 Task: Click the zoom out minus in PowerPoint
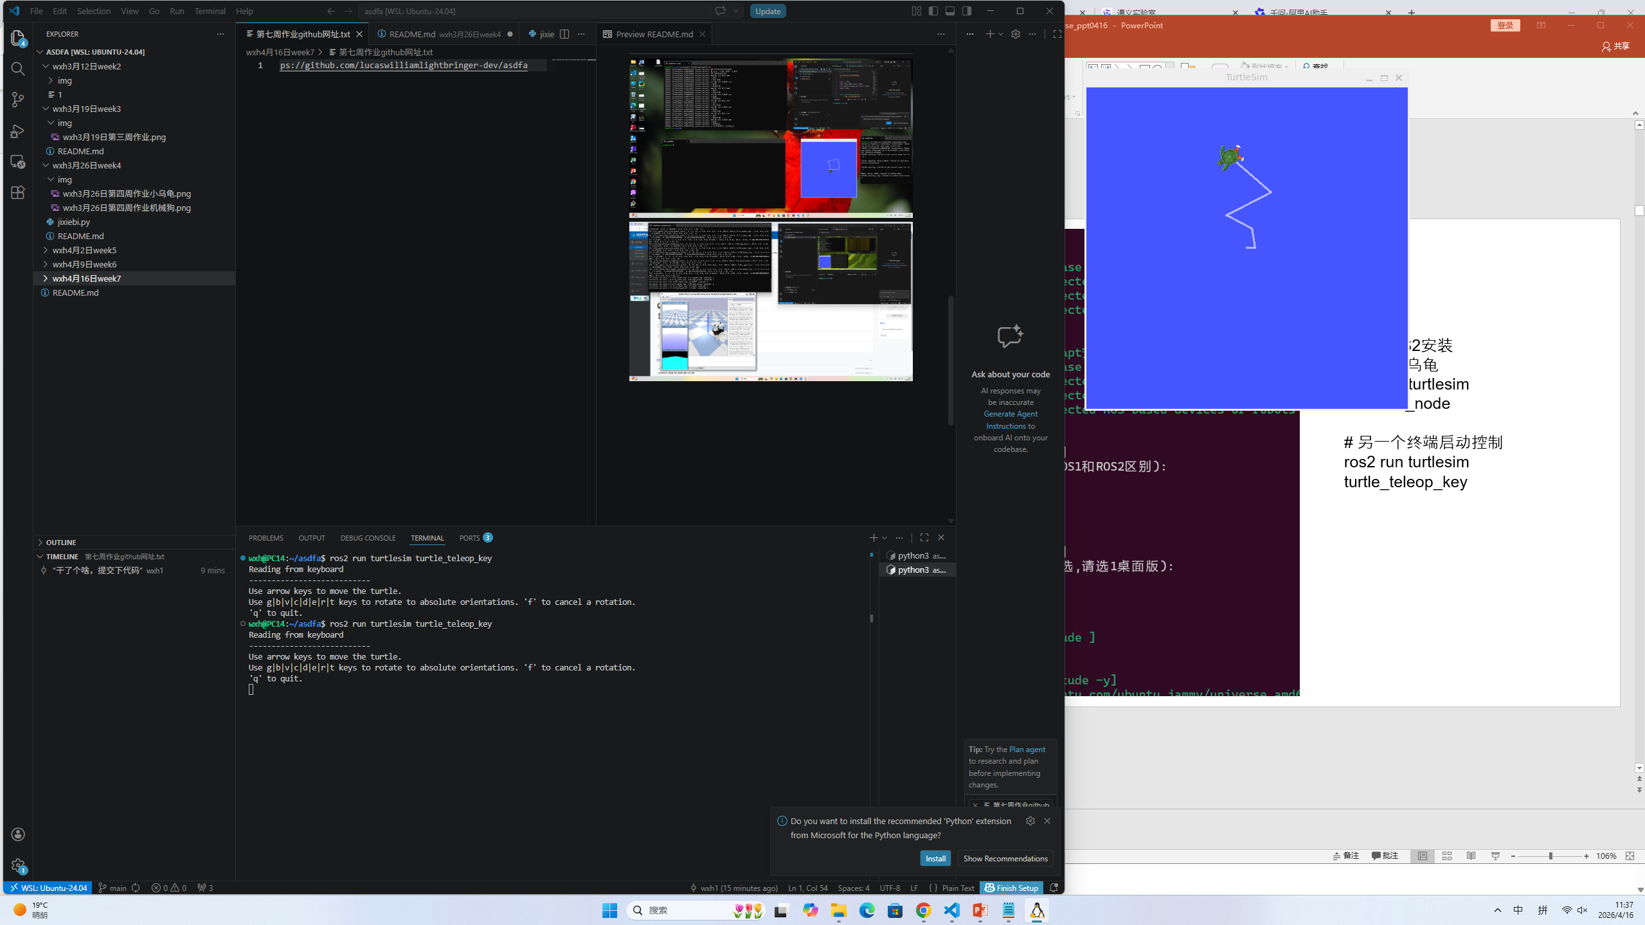click(1513, 856)
